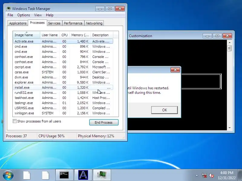Select the Activate.exe process row

click(63, 41)
